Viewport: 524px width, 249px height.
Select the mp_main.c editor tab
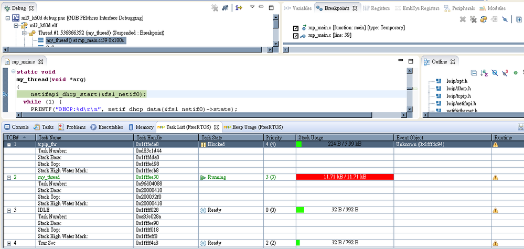pyautogui.click(x=23, y=62)
